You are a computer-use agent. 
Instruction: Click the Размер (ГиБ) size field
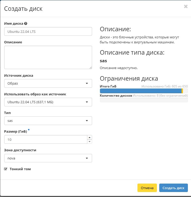(45, 139)
